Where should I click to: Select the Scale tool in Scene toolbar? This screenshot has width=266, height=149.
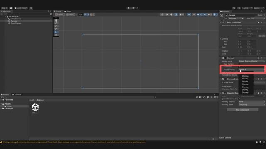click(56, 29)
